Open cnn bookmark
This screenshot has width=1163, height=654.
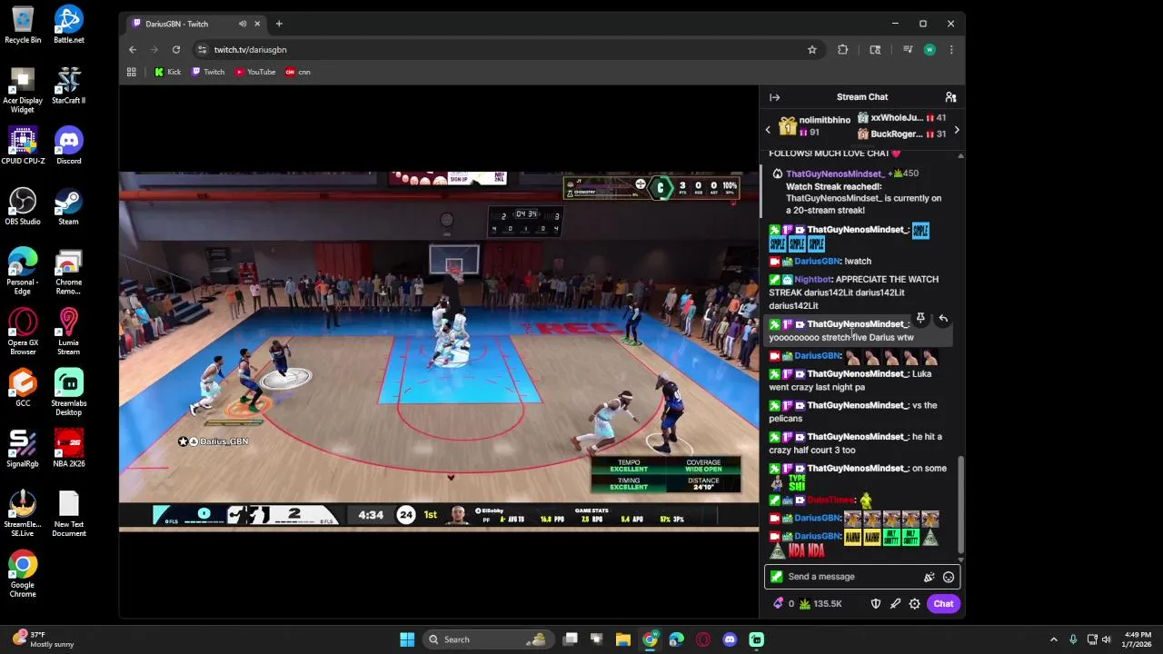(298, 72)
